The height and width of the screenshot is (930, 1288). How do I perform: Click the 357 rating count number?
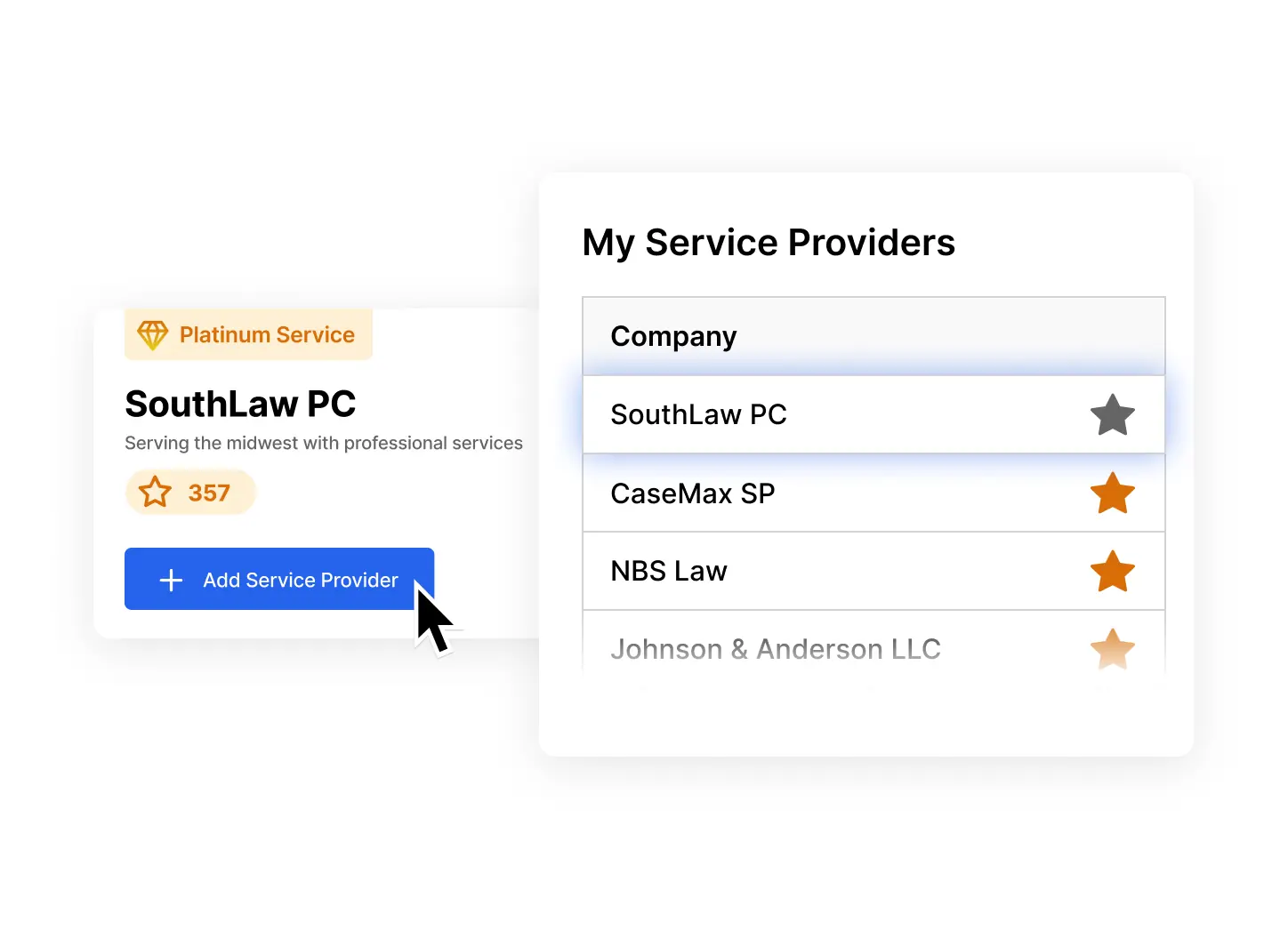209,493
